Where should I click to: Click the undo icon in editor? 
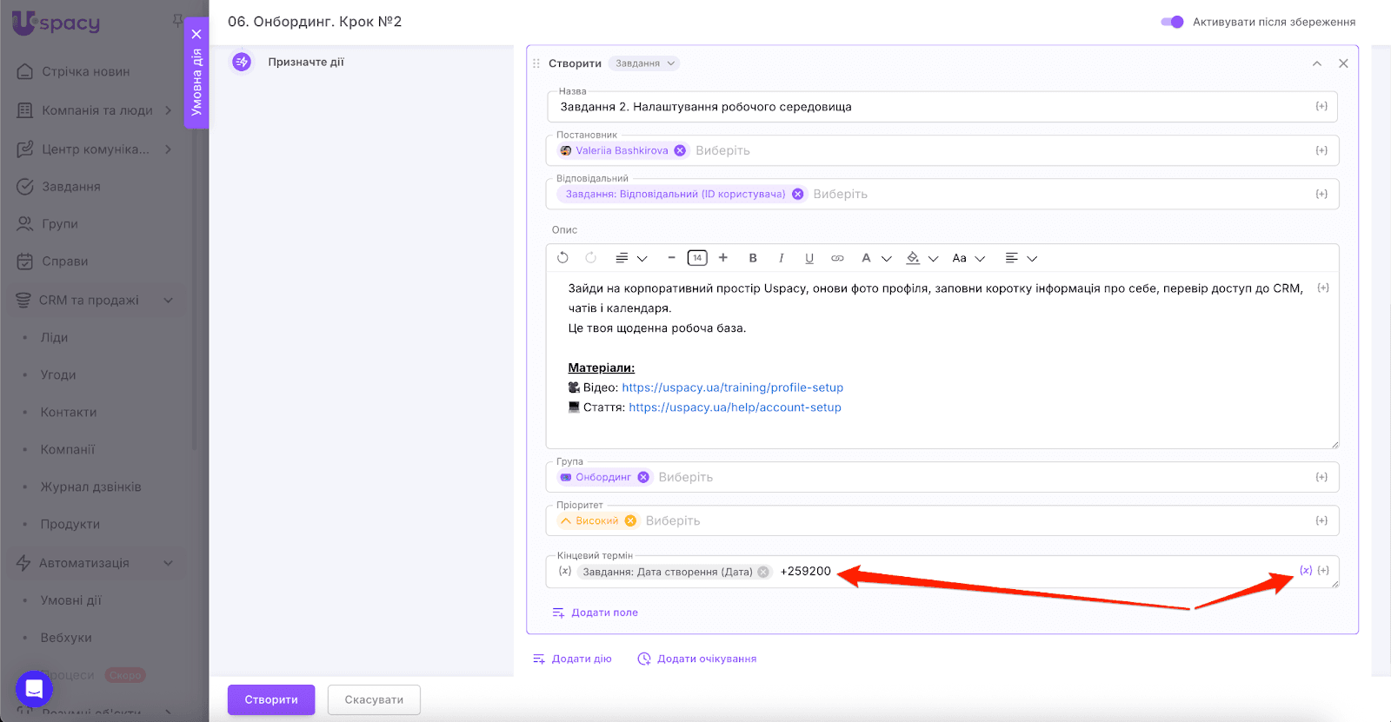point(562,258)
